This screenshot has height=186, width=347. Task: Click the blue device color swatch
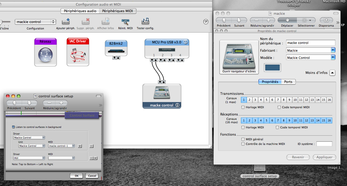(272, 68)
